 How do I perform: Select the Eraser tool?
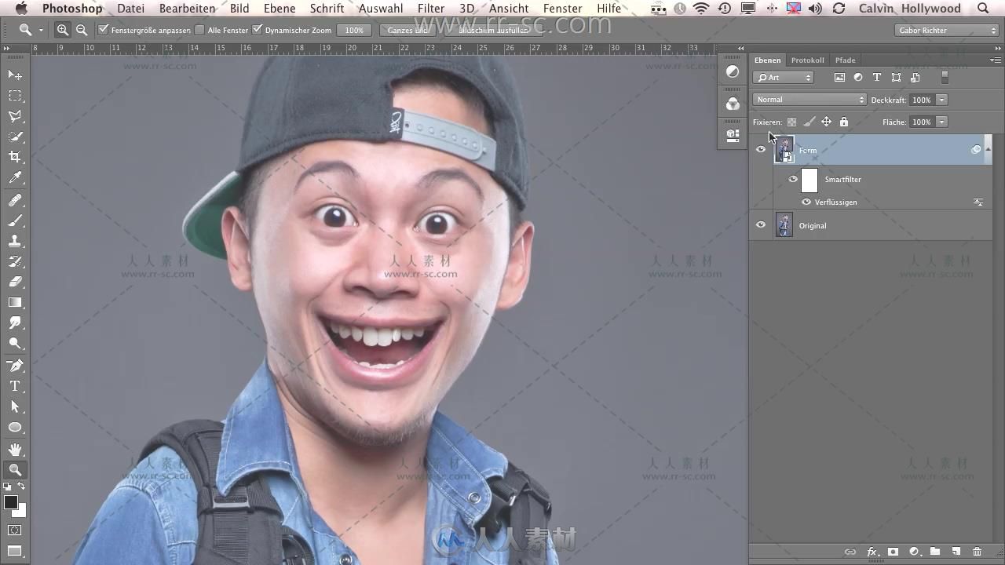pos(15,282)
